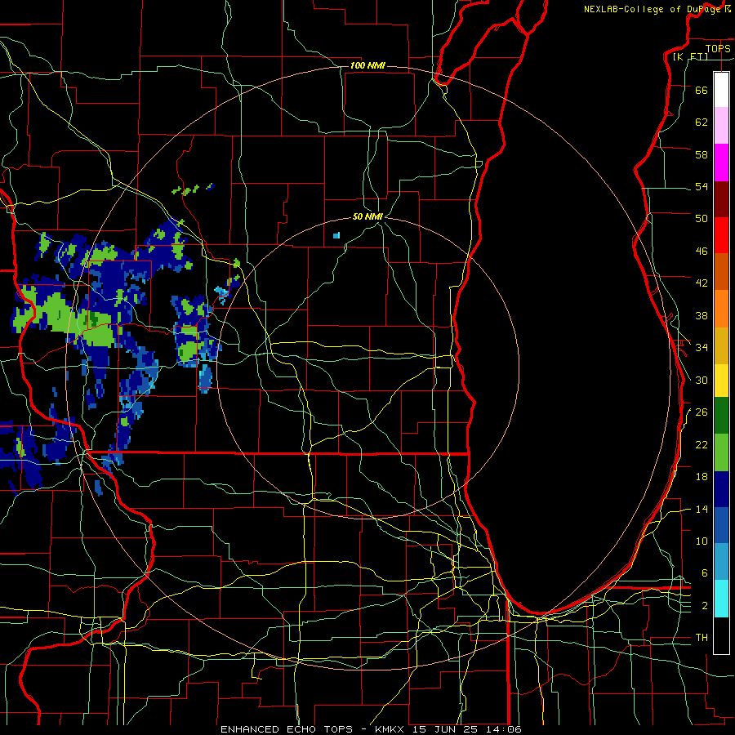This screenshot has height=735, width=735.
Task: Click the 58 legend value
Action: [702, 154]
